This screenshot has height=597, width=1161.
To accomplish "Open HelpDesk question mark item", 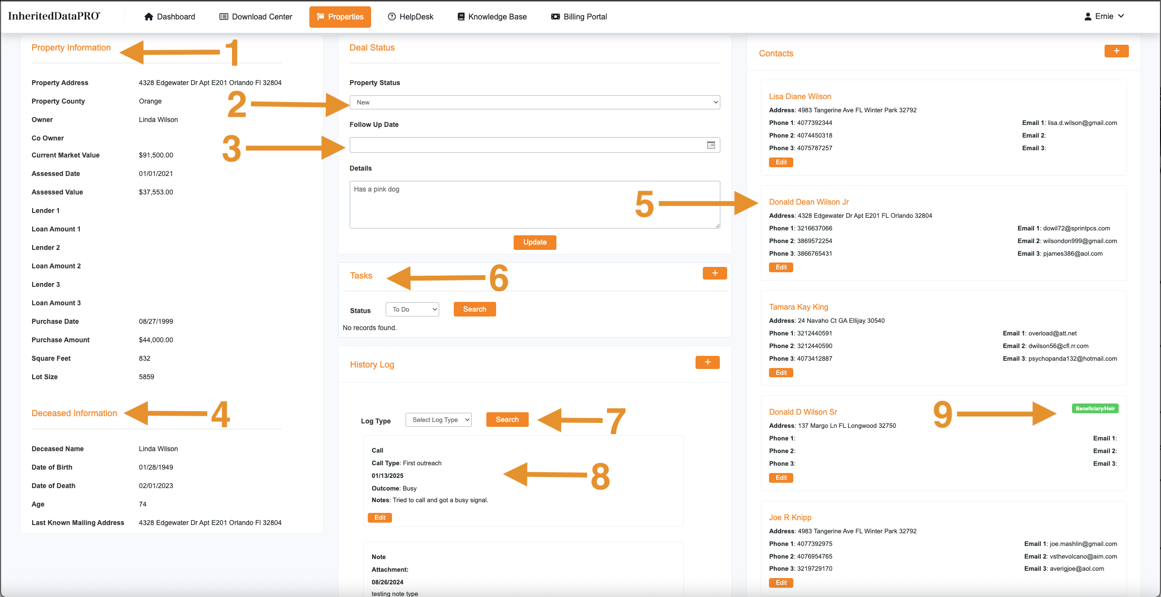I will [x=411, y=17].
